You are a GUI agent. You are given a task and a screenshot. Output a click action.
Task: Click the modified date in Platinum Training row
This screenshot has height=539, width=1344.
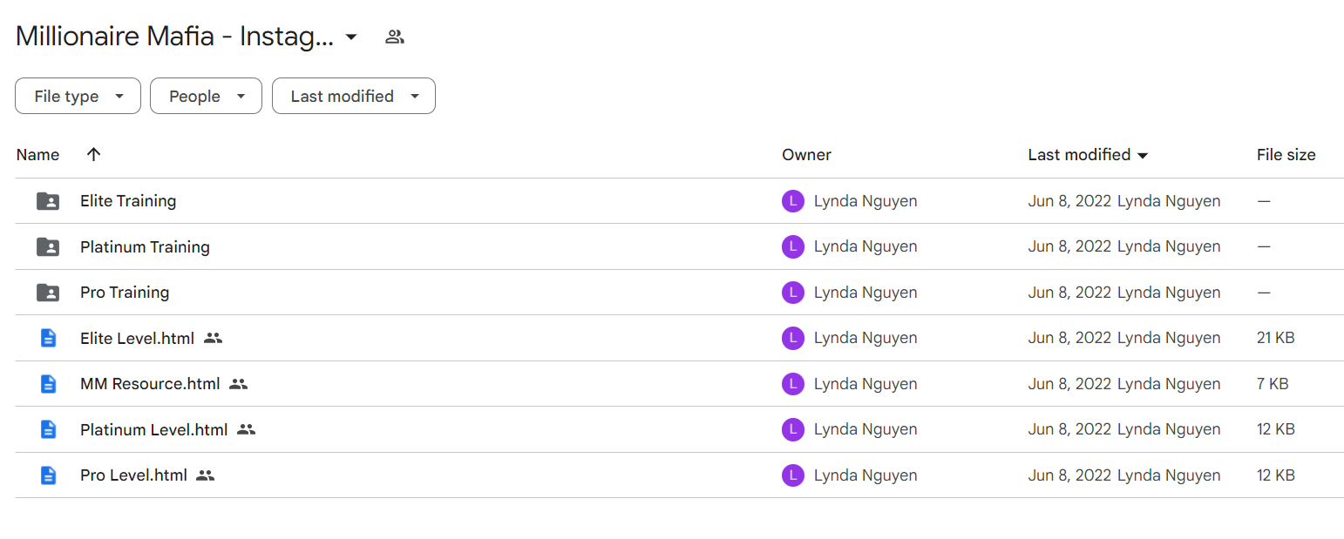coord(1069,247)
